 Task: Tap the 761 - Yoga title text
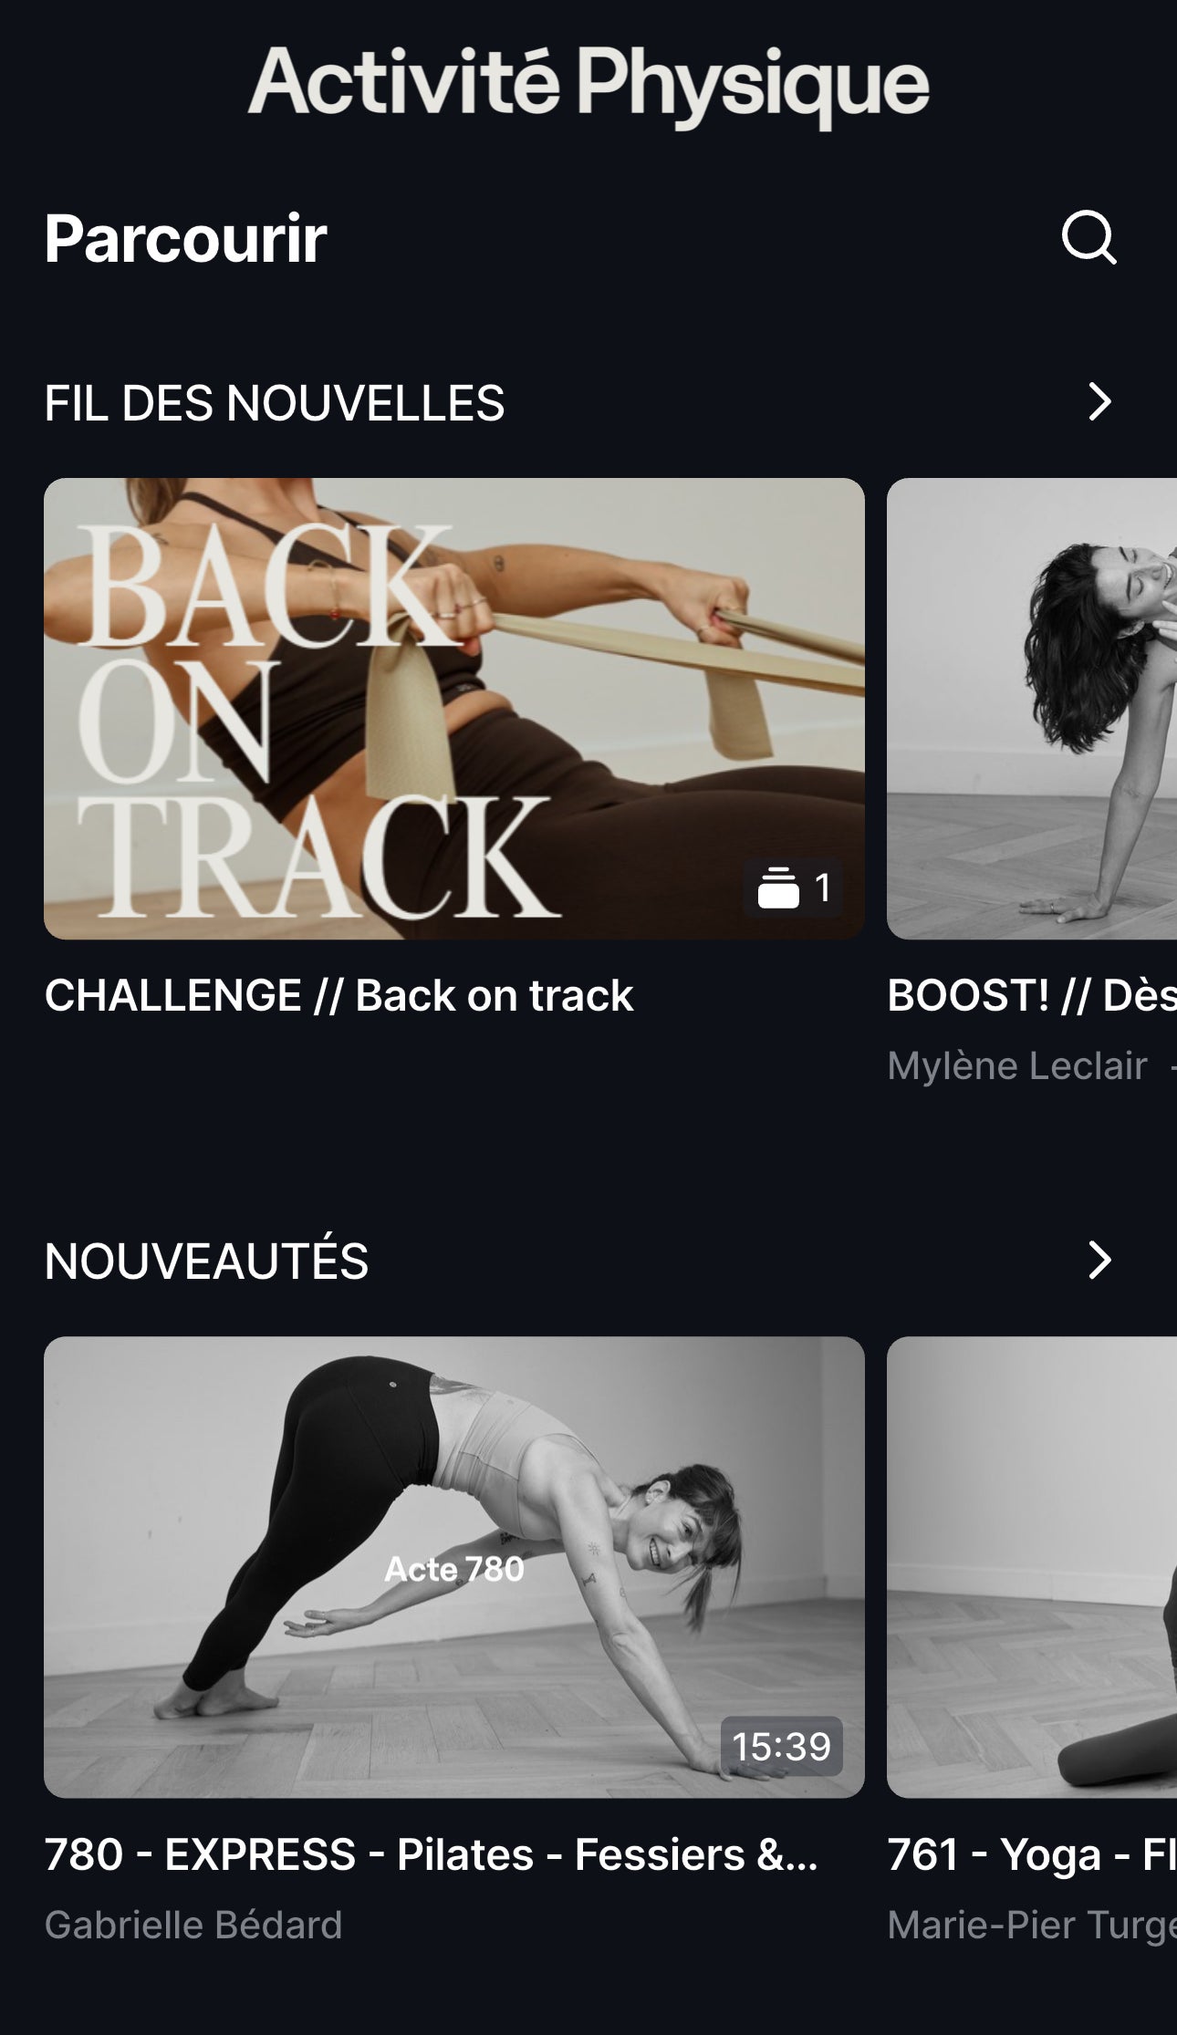point(1032,1854)
